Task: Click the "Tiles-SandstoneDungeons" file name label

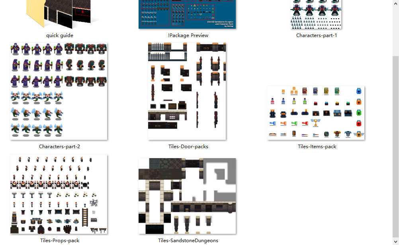Action: [188, 241]
